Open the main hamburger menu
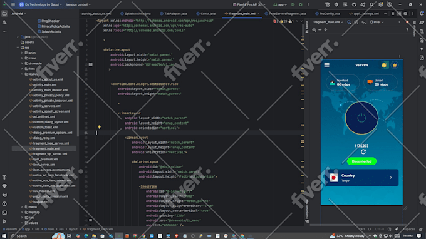This screenshot has width=426, height=239. click(13, 4)
